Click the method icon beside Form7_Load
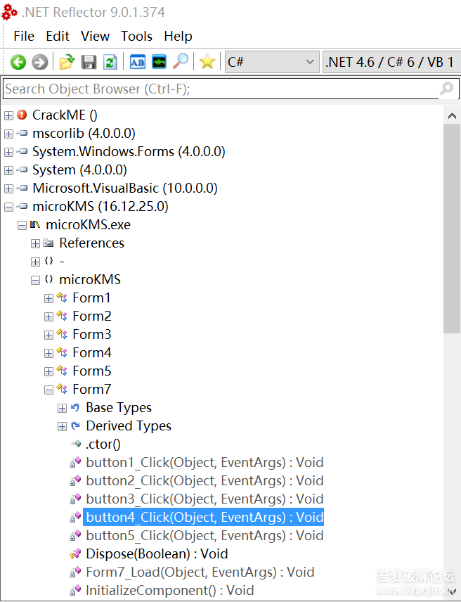Viewport: 461px width, 602px height. pyautogui.click(x=75, y=572)
